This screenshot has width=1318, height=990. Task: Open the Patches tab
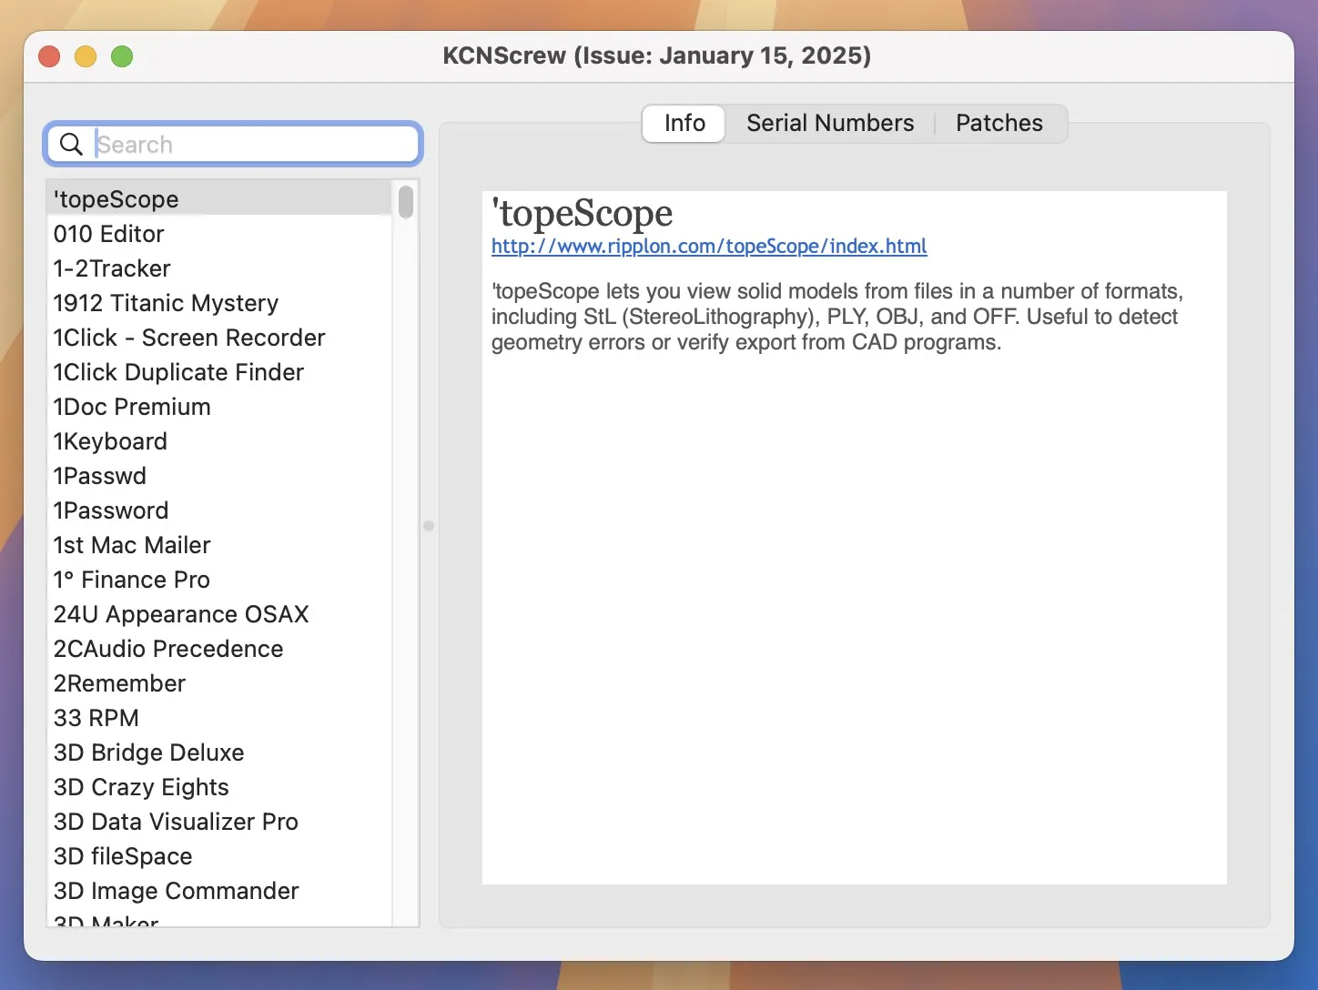point(999,123)
